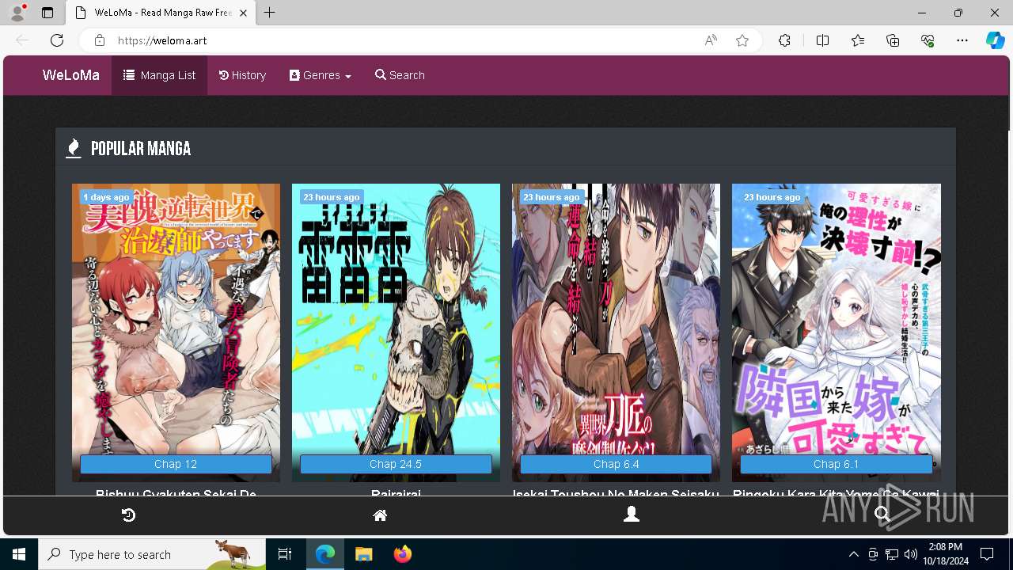Open the Ringoku Kara Kita Yome cover
This screenshot has height=570, width=1013.
pyautogui.click(x=837, y=332)
